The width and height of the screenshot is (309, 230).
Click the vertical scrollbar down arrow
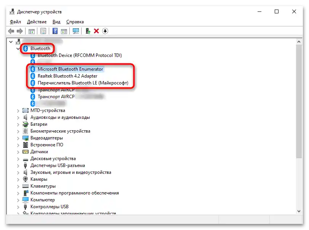pyautogui.click(x=299, y=211)
